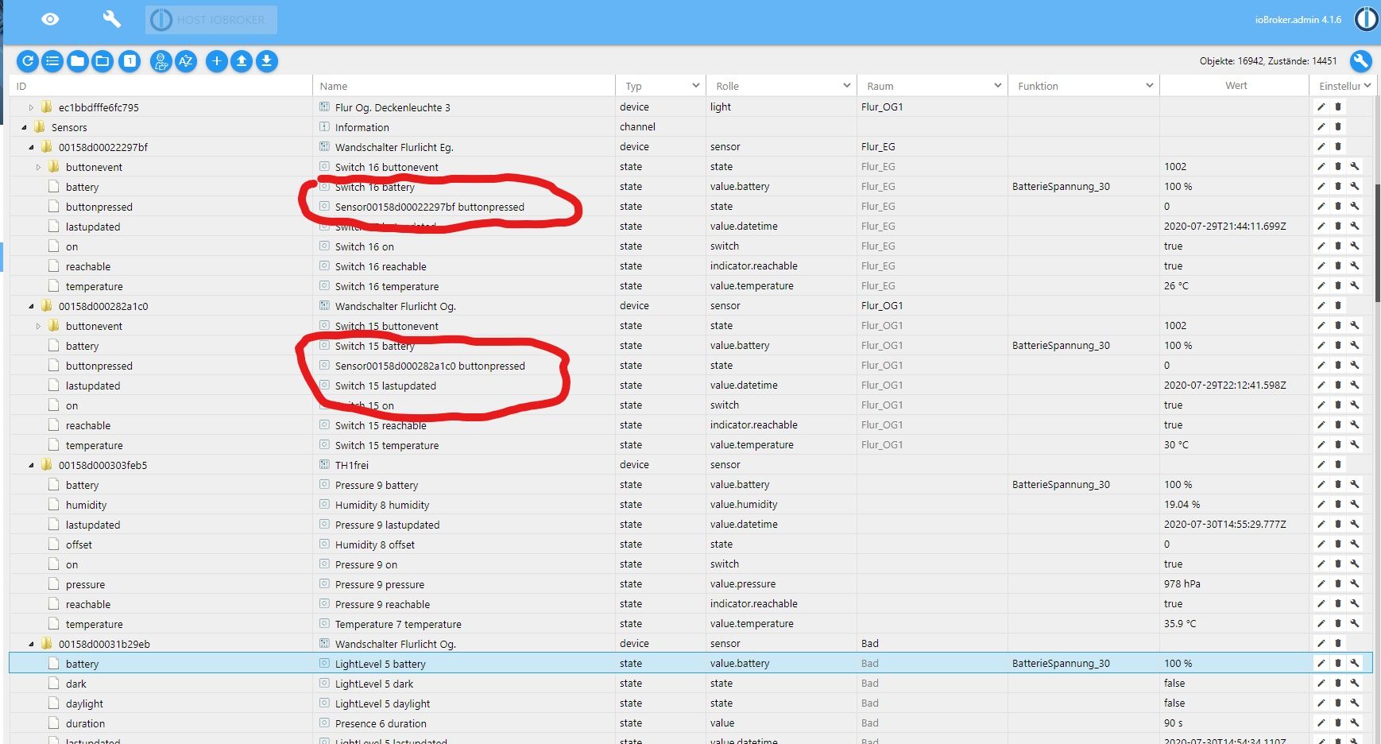
Task: Toggle the eye view icon in header
Action: 50,19
